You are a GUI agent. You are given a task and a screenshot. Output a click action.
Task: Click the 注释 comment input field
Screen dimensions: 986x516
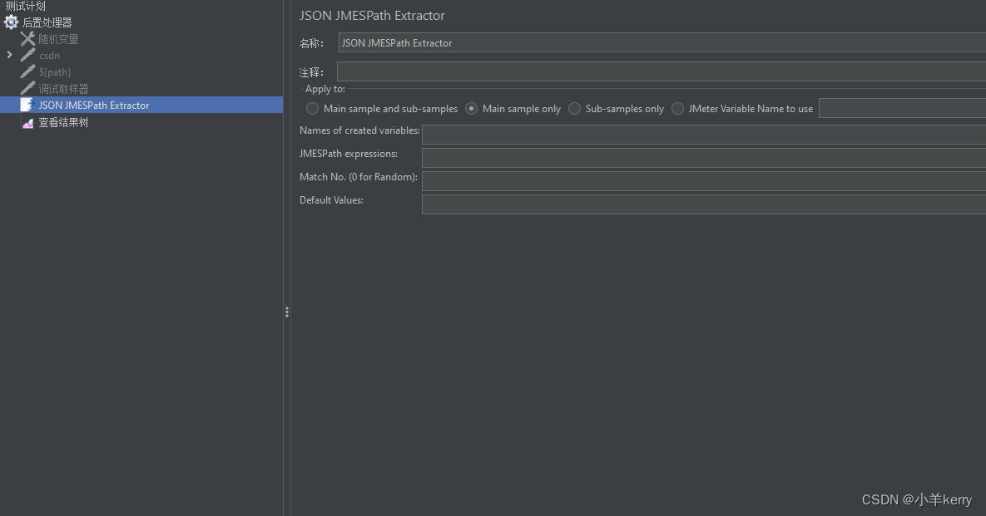tap(661, 71)
